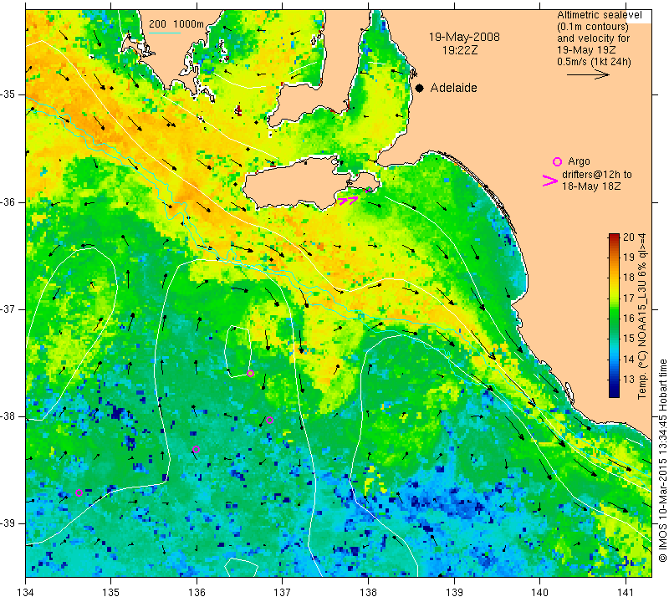Select the Argo float circle near 38°S 136.85°E
The width and height of the screenshot is (669, 602).
coord(269,421)
